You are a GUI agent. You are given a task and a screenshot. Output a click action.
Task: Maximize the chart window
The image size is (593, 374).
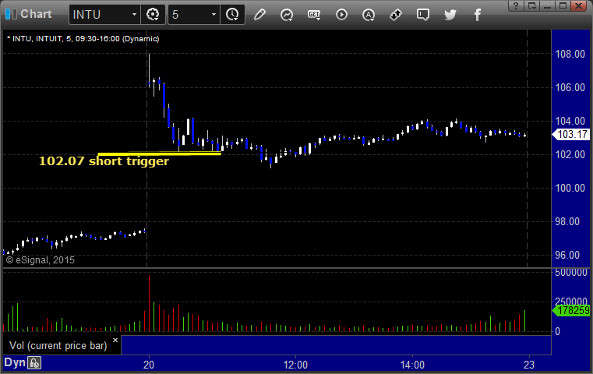563,5
